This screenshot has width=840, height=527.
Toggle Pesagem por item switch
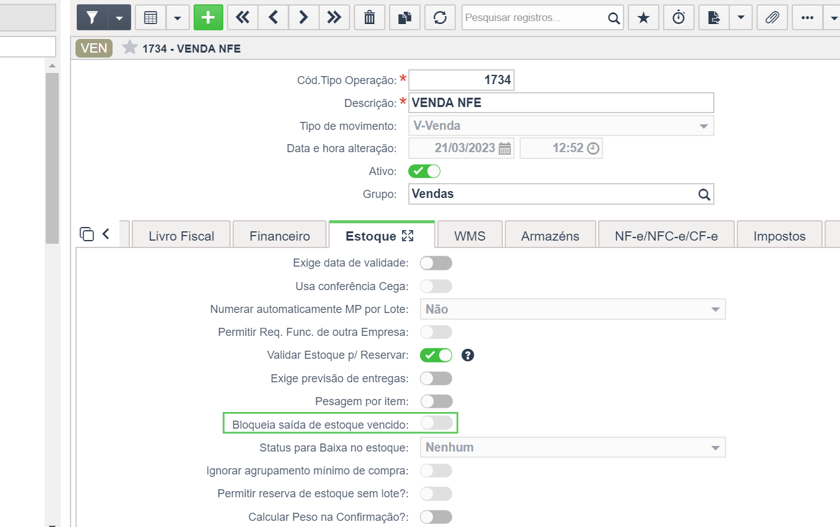tap(436, 401)
